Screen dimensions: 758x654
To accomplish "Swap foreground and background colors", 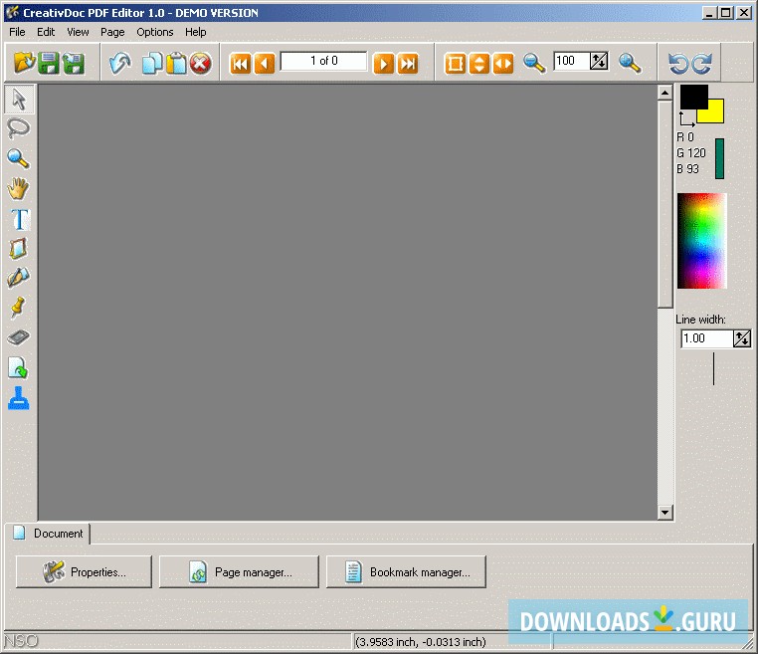I will tap(686, 119).
